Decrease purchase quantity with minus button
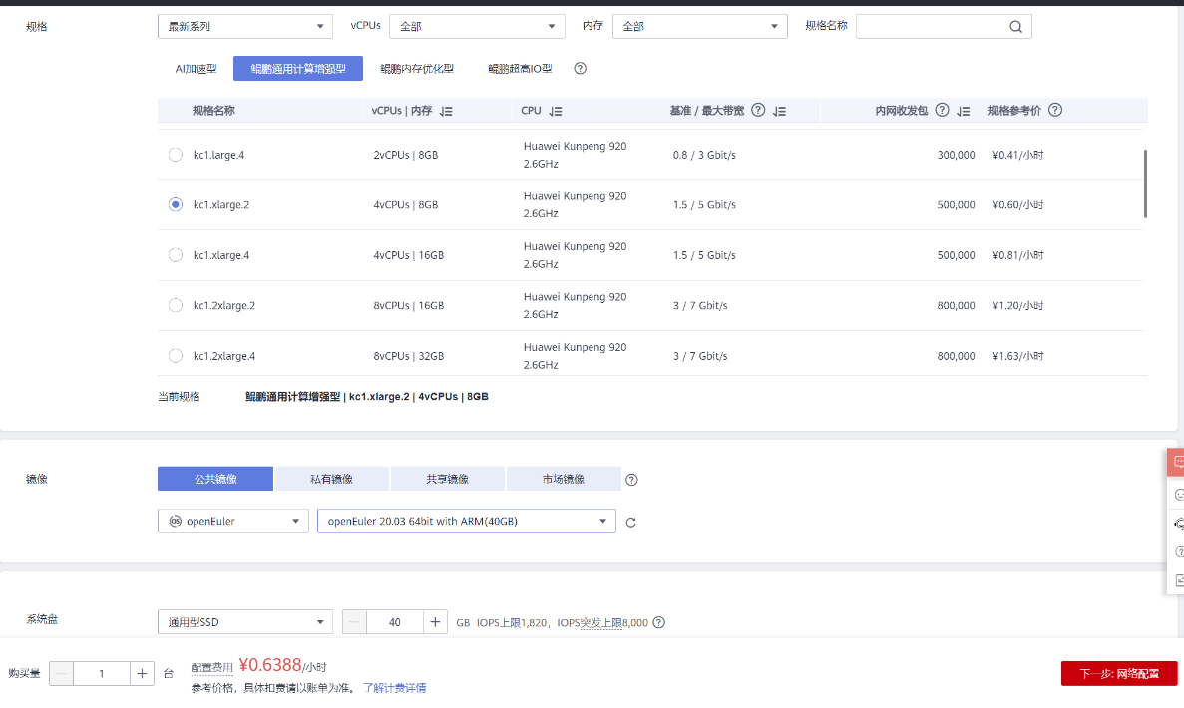This screenshot has width=1184, height=708. pos(61,673)
